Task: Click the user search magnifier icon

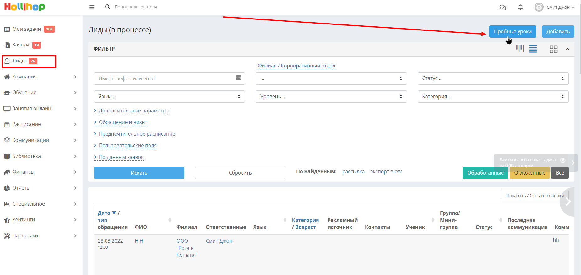Action: coord(108,7)
